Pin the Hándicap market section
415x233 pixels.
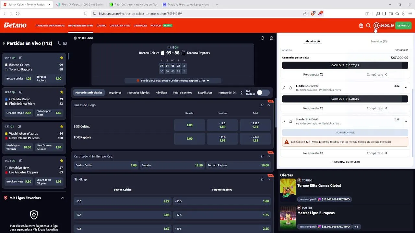tap(262, 179)
